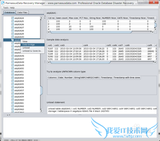Click the table icon beside obj82651
The height and width of the screenshot is (141, 160).
click(x=12, y=72)
